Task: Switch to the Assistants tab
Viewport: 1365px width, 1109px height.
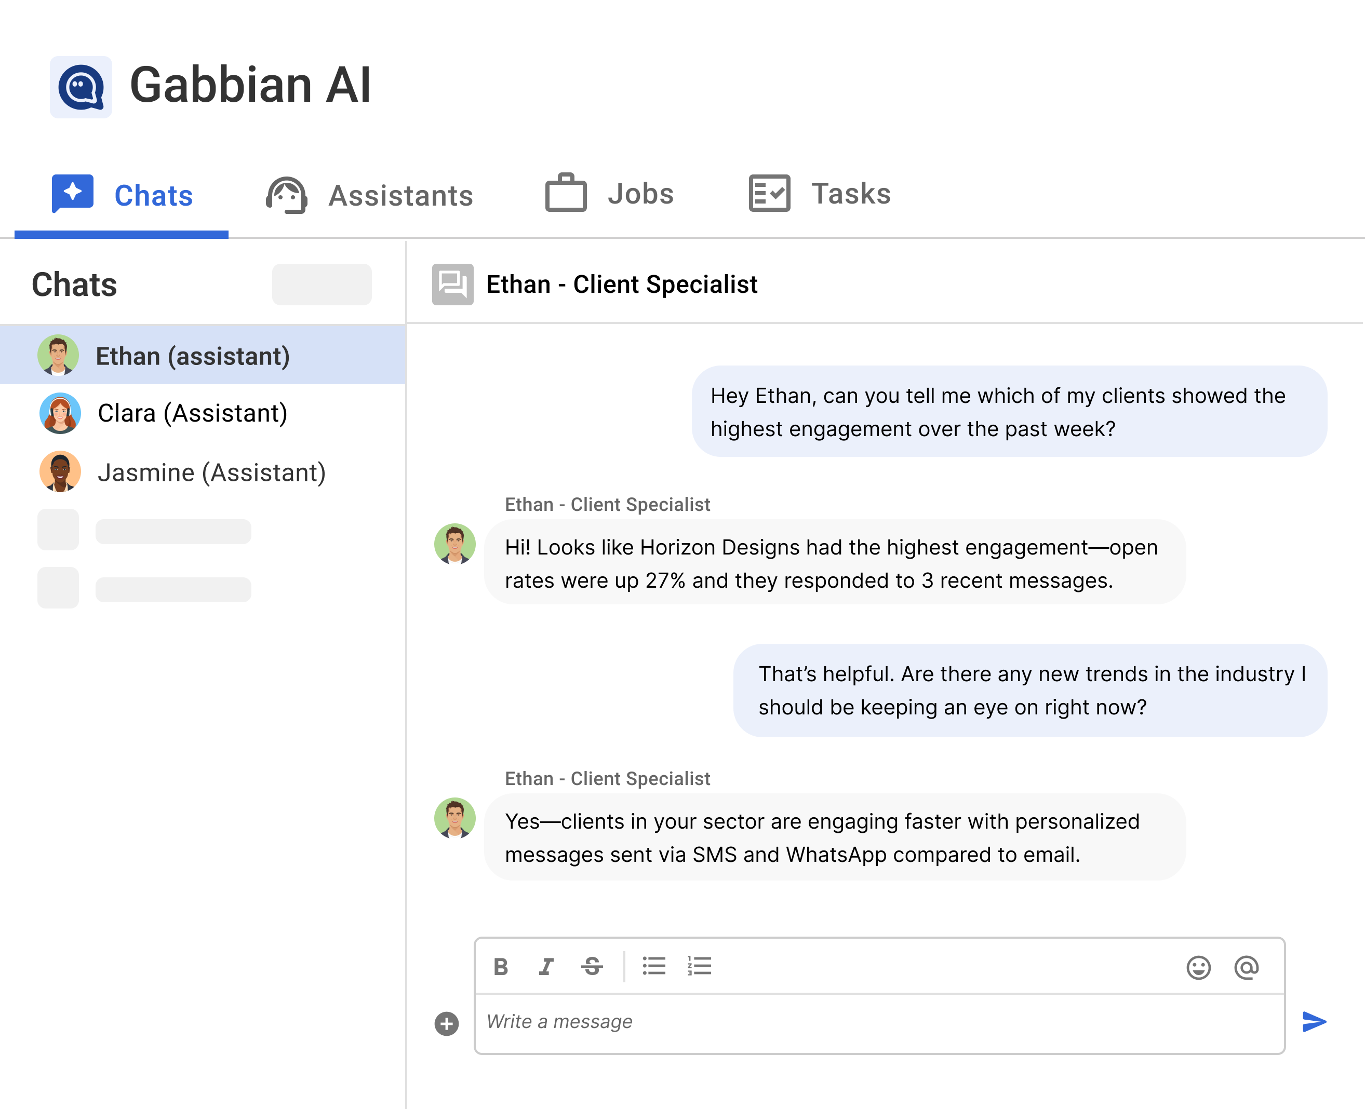Action: [369, 195]
